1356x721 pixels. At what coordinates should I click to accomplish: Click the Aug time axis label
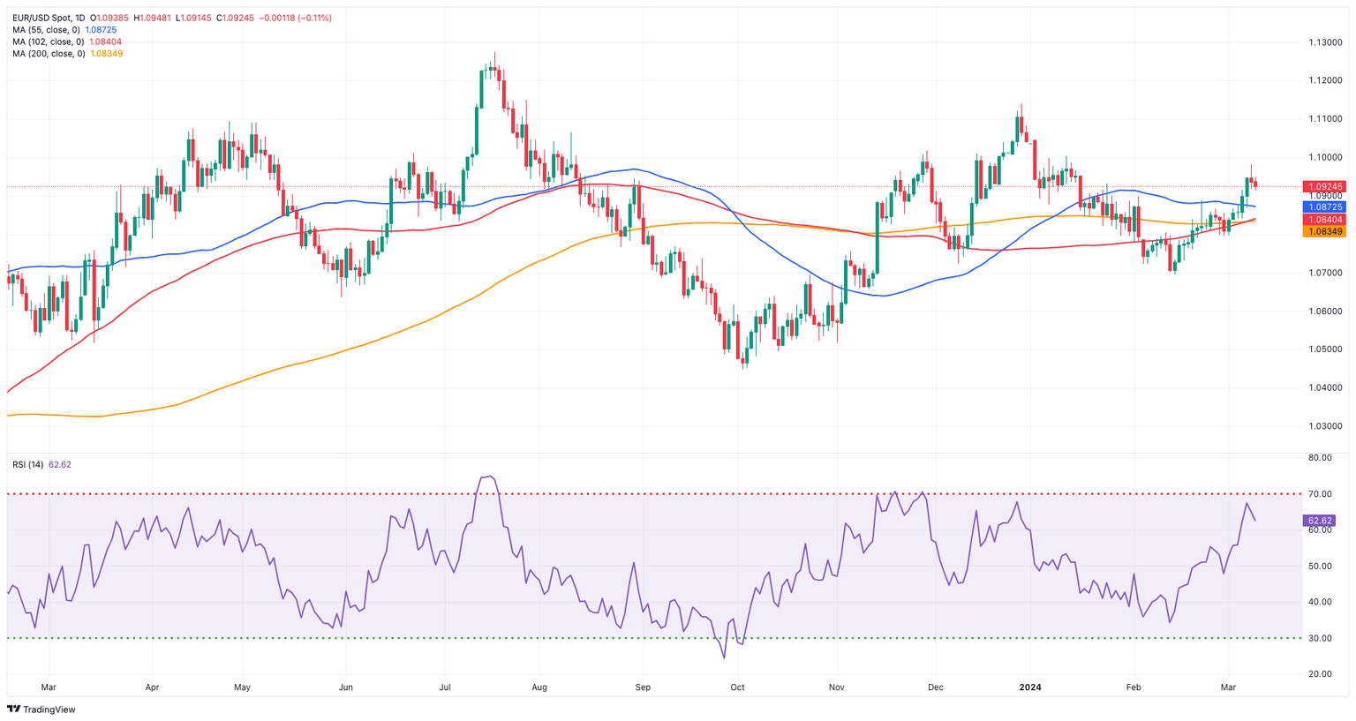(x=539, y=687)
